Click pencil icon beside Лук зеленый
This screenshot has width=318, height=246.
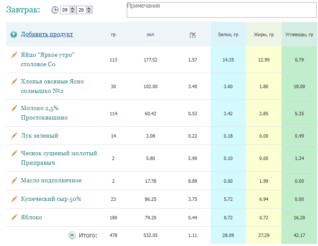tap(14, 135)
